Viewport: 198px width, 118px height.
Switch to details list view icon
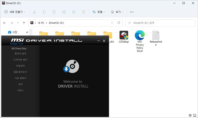(190, 115)
